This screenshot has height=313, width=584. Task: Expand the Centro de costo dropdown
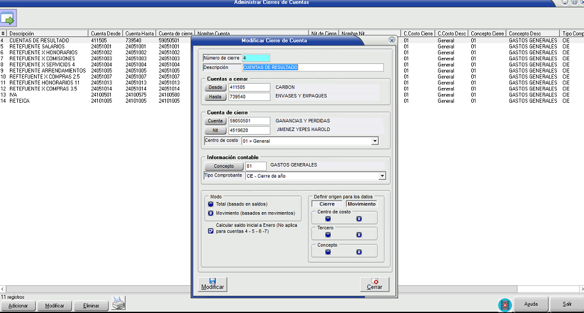375,141
